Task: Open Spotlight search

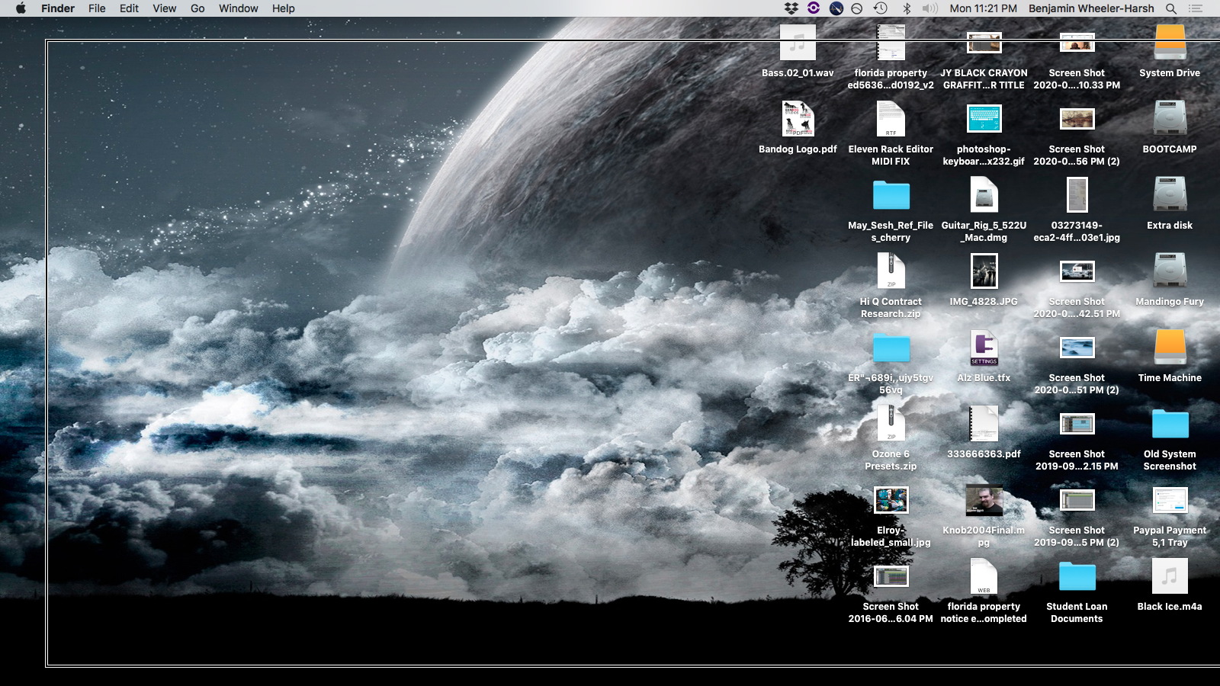Action: click(x=1171, y=8)
